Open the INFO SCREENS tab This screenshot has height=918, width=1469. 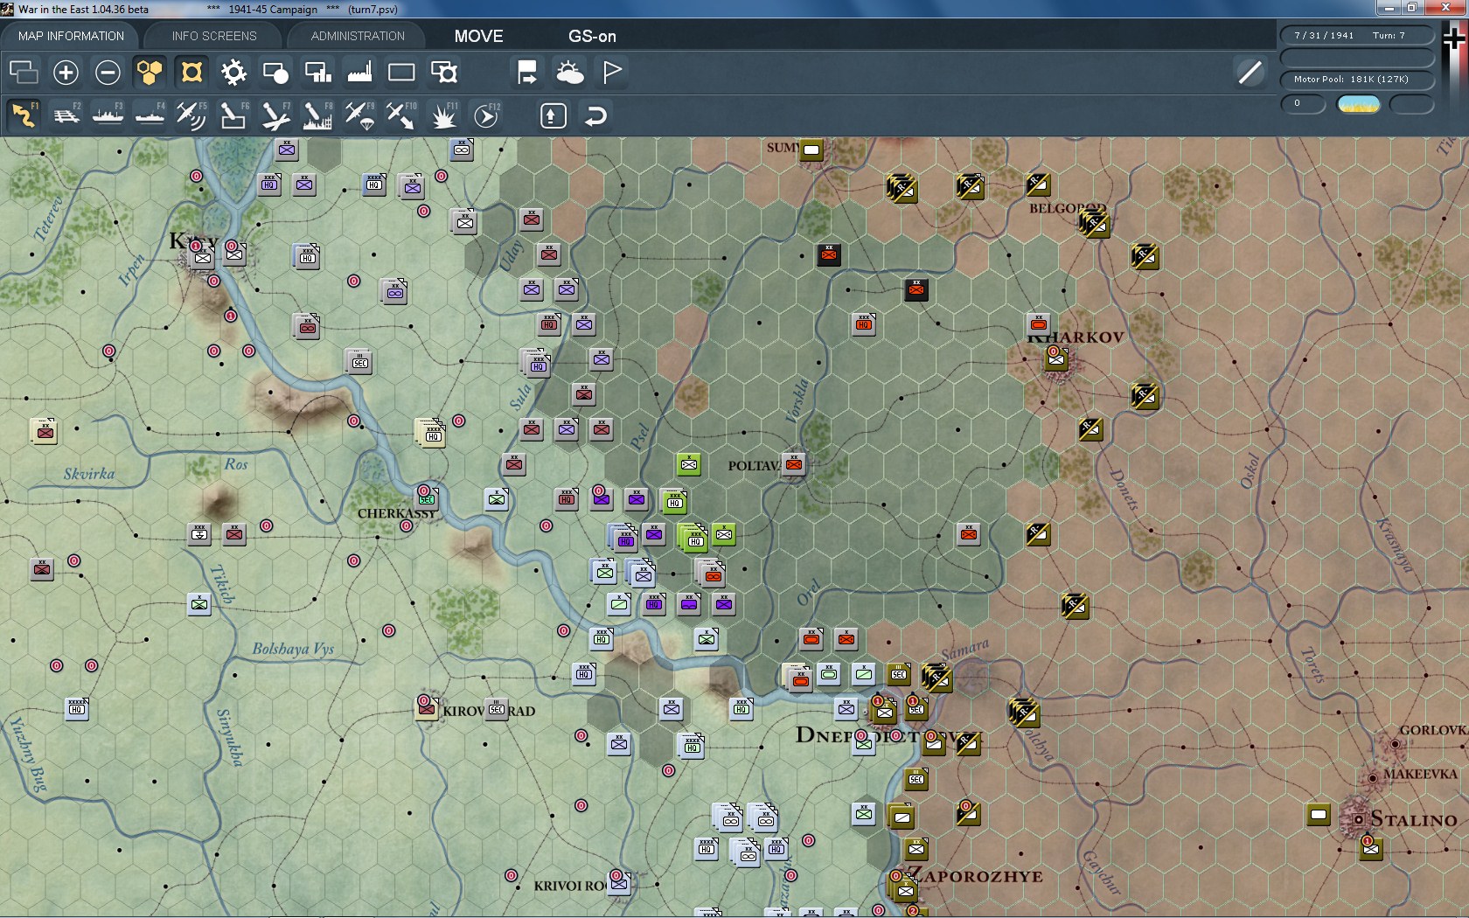click(214, 36)
